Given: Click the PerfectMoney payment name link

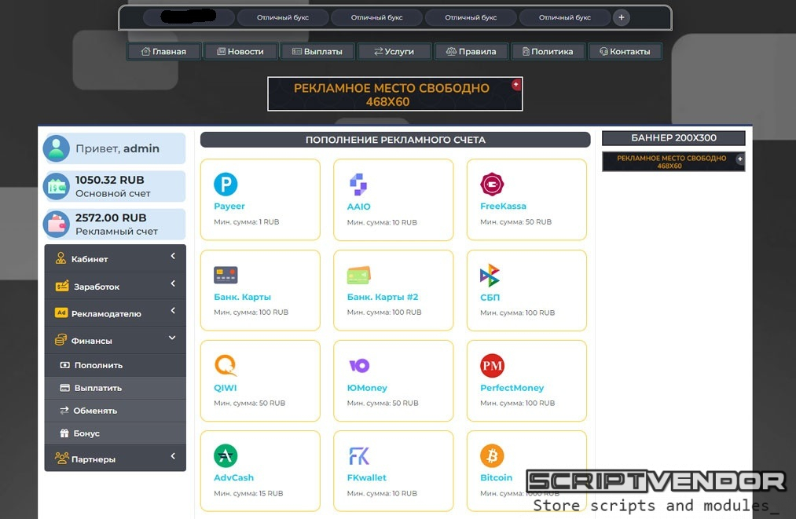Looking at the screenshot, I should 512,388.
